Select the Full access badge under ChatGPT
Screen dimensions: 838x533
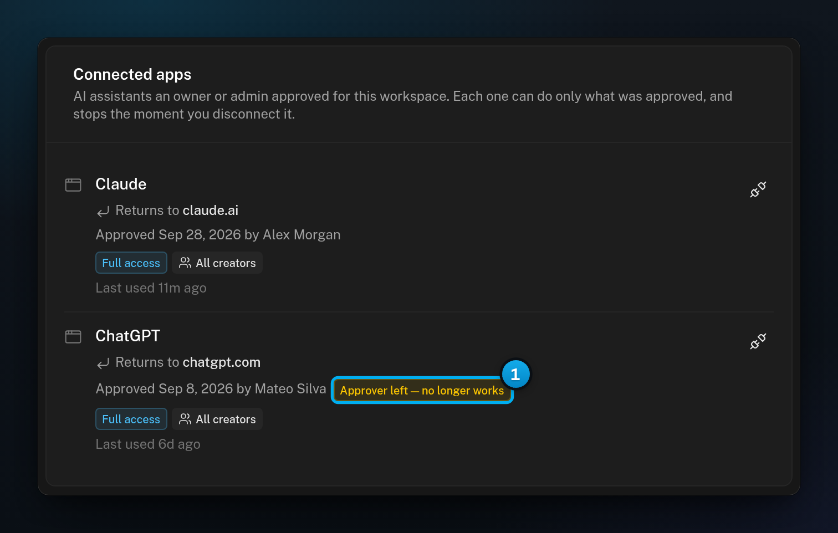tap(131, 419)
